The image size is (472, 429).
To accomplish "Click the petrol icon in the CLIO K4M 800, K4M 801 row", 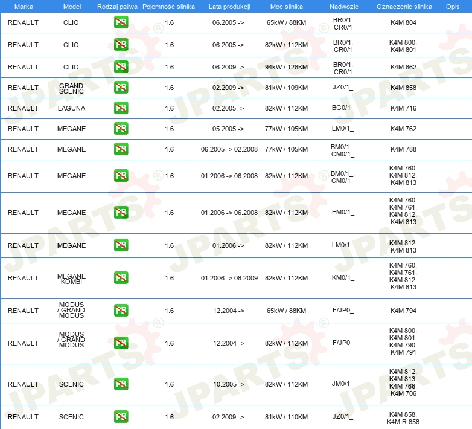I will pos(121,45).
